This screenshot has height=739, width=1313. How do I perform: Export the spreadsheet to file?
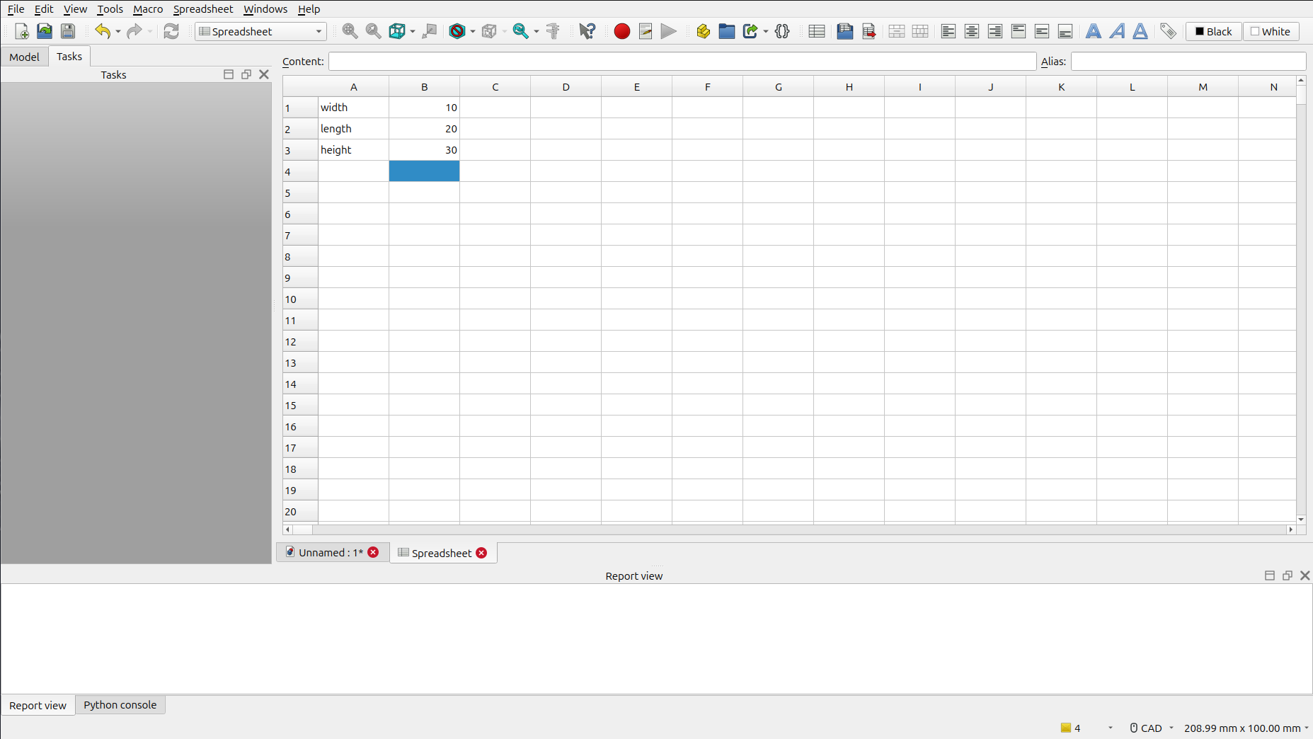(868, 31)
